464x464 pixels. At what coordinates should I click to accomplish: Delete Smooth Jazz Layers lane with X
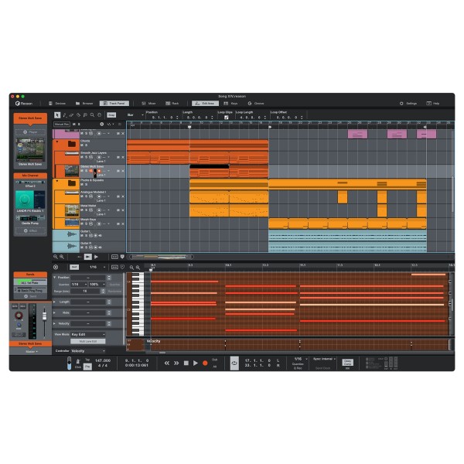point(123,157)
